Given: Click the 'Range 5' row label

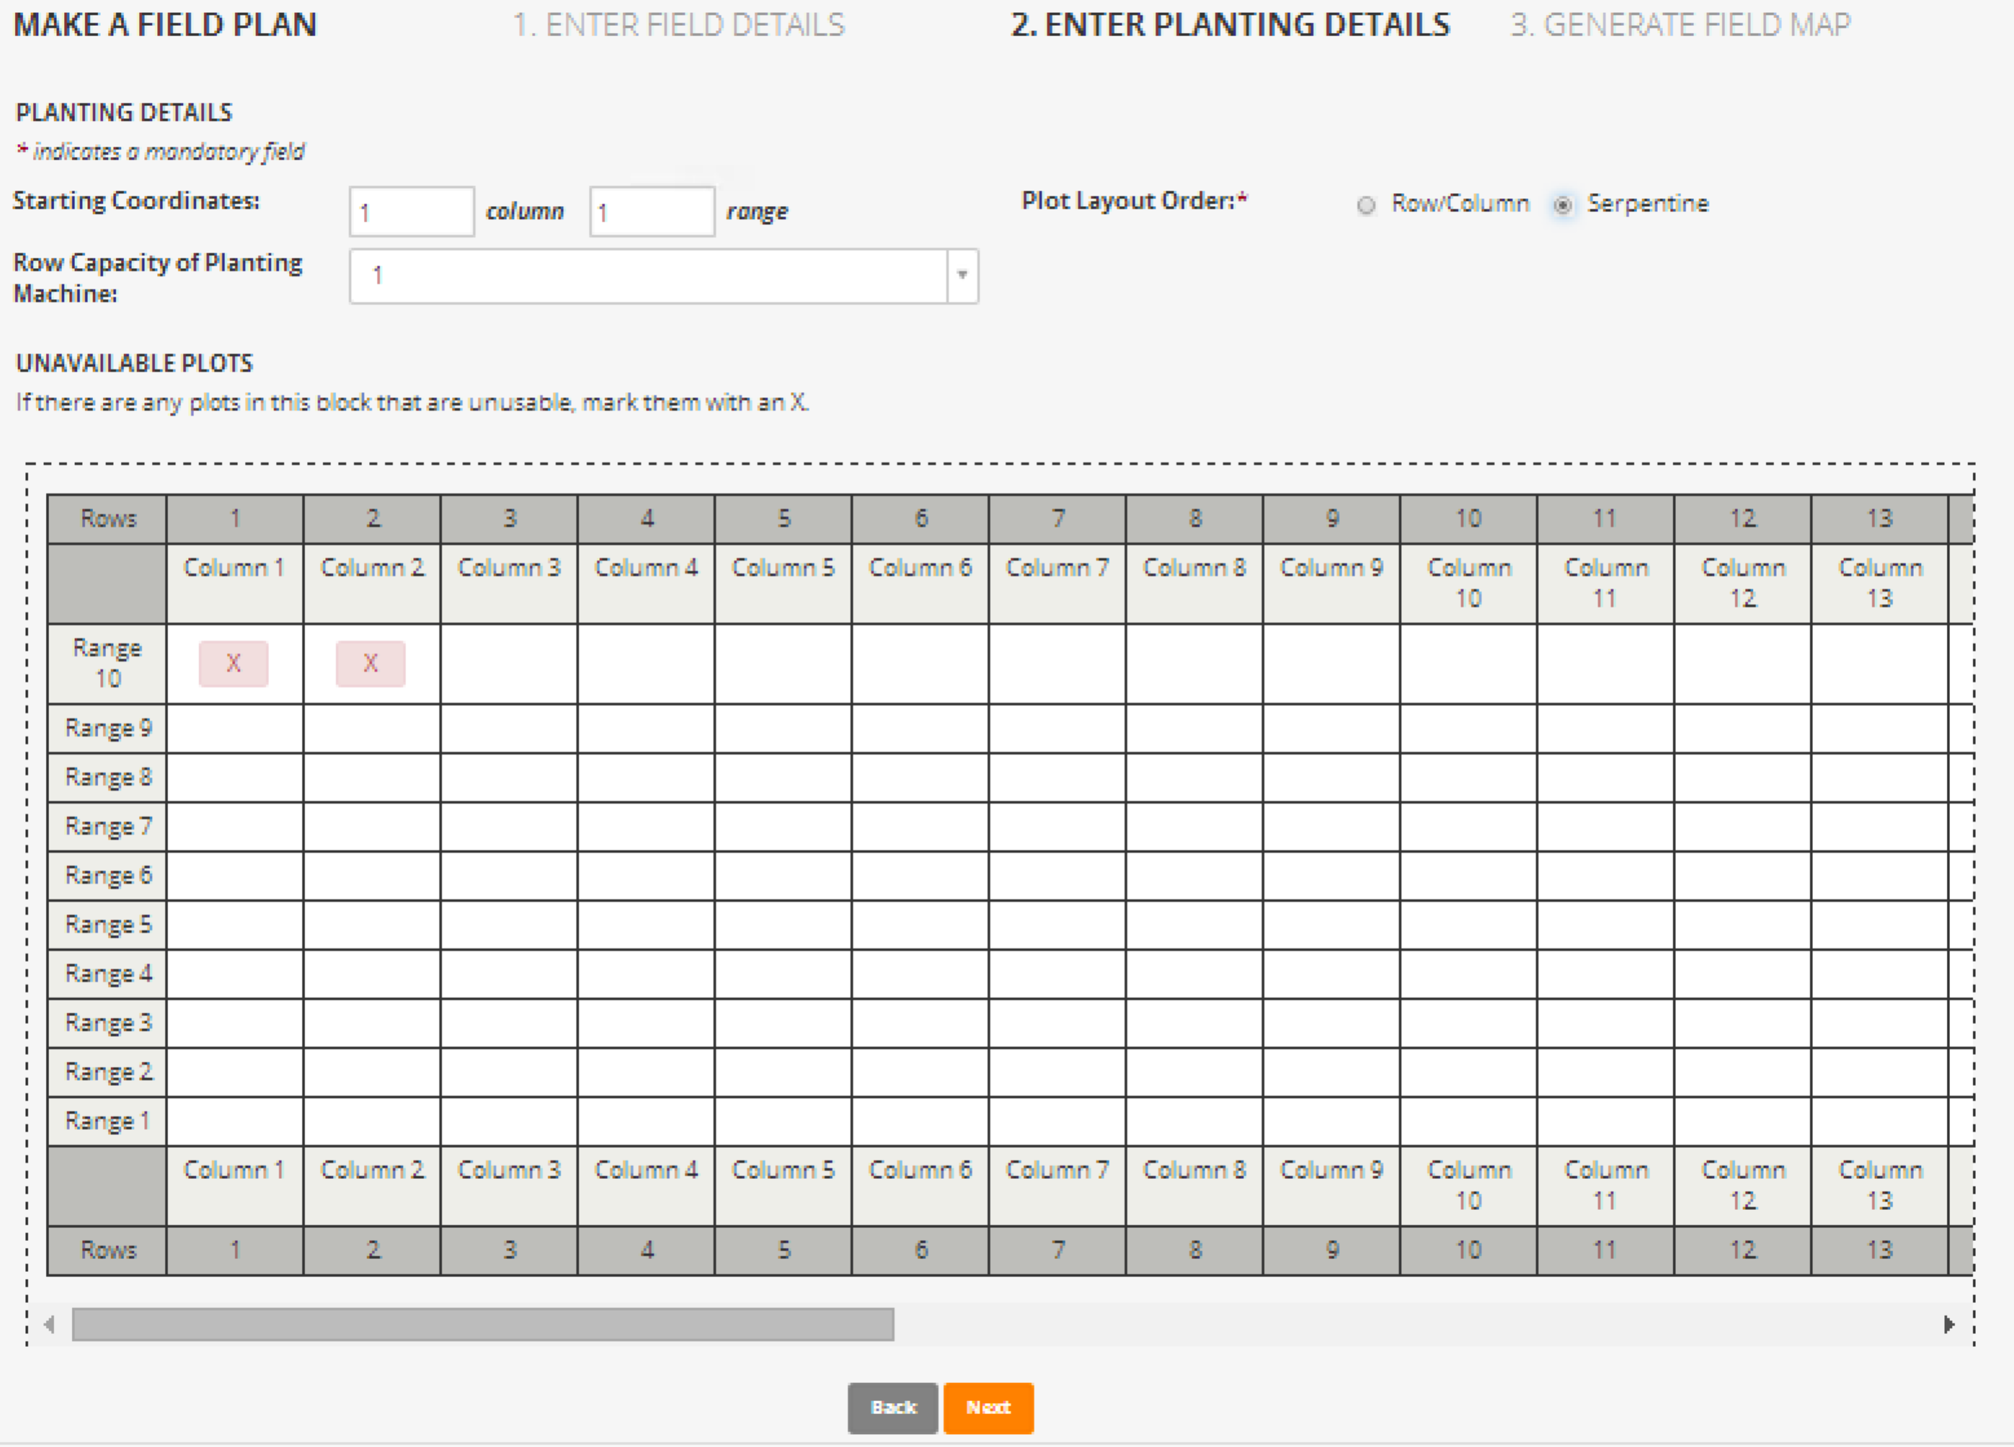Looking at the screenshot, I should tap(107, 925).
